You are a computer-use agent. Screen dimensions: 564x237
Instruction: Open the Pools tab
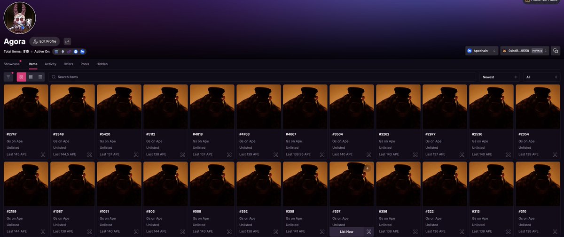(x=85, y=64)
